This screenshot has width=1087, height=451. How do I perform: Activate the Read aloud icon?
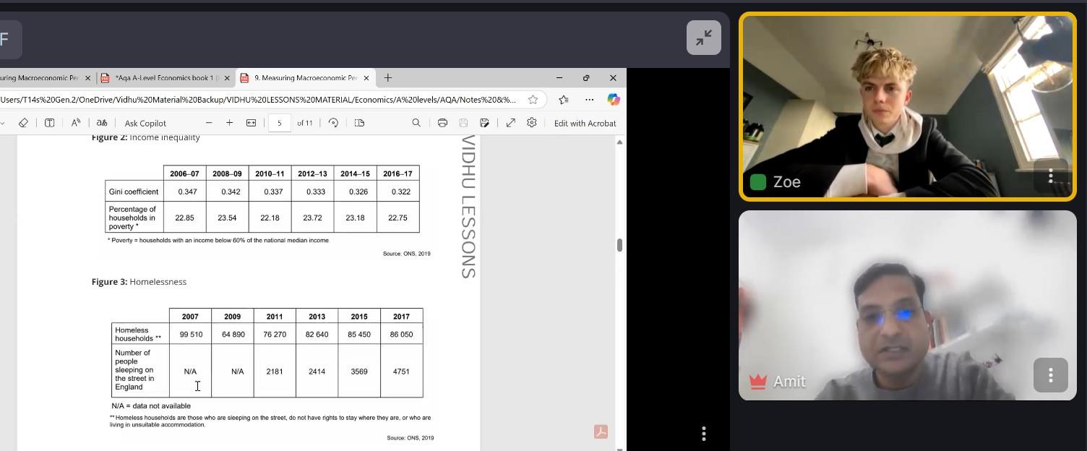tap(75, 123)
